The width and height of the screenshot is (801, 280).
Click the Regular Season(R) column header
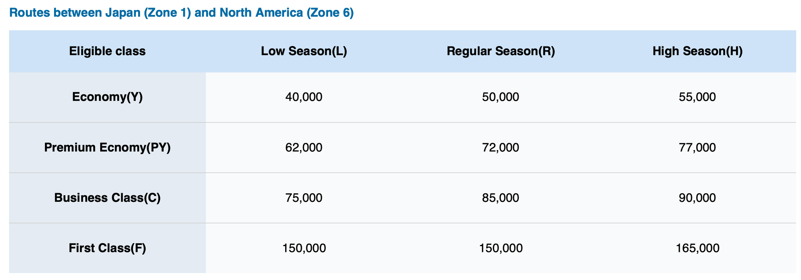pyautogui.click(x=501, y=51)
